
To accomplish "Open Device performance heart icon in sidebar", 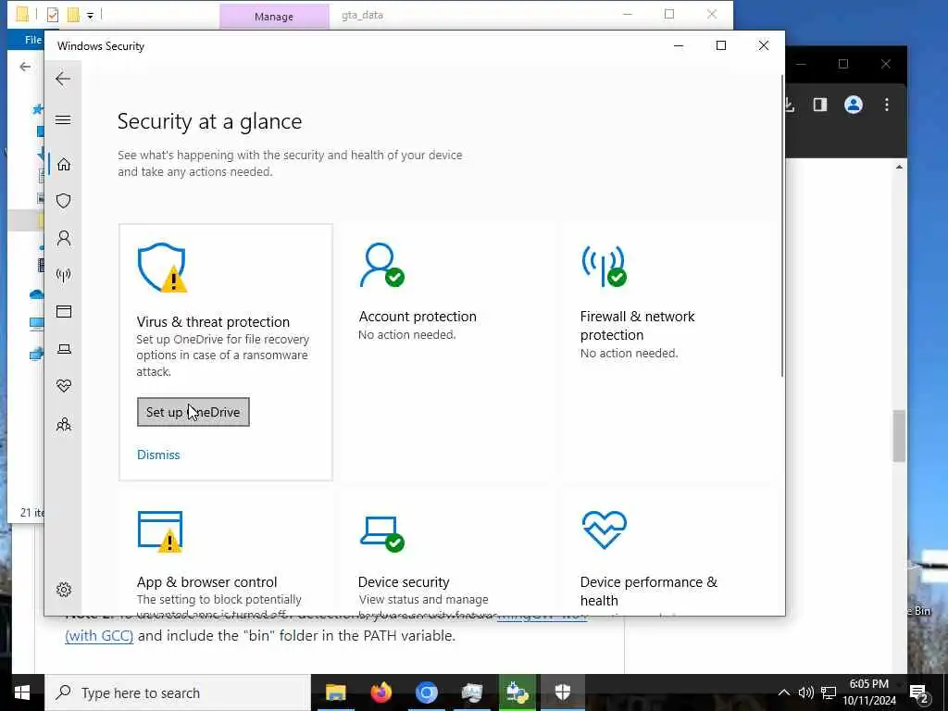I will (x=64, y=386).
